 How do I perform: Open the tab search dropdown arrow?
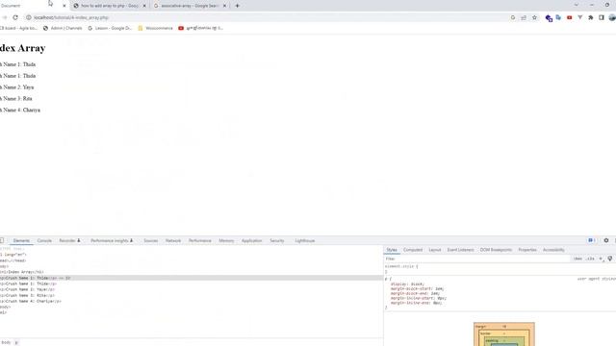pyautogui.click(x=576, y=5)
